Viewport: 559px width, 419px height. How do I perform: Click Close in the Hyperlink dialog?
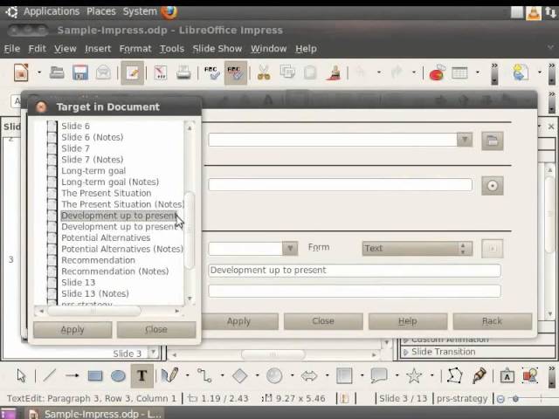point(323,321)
